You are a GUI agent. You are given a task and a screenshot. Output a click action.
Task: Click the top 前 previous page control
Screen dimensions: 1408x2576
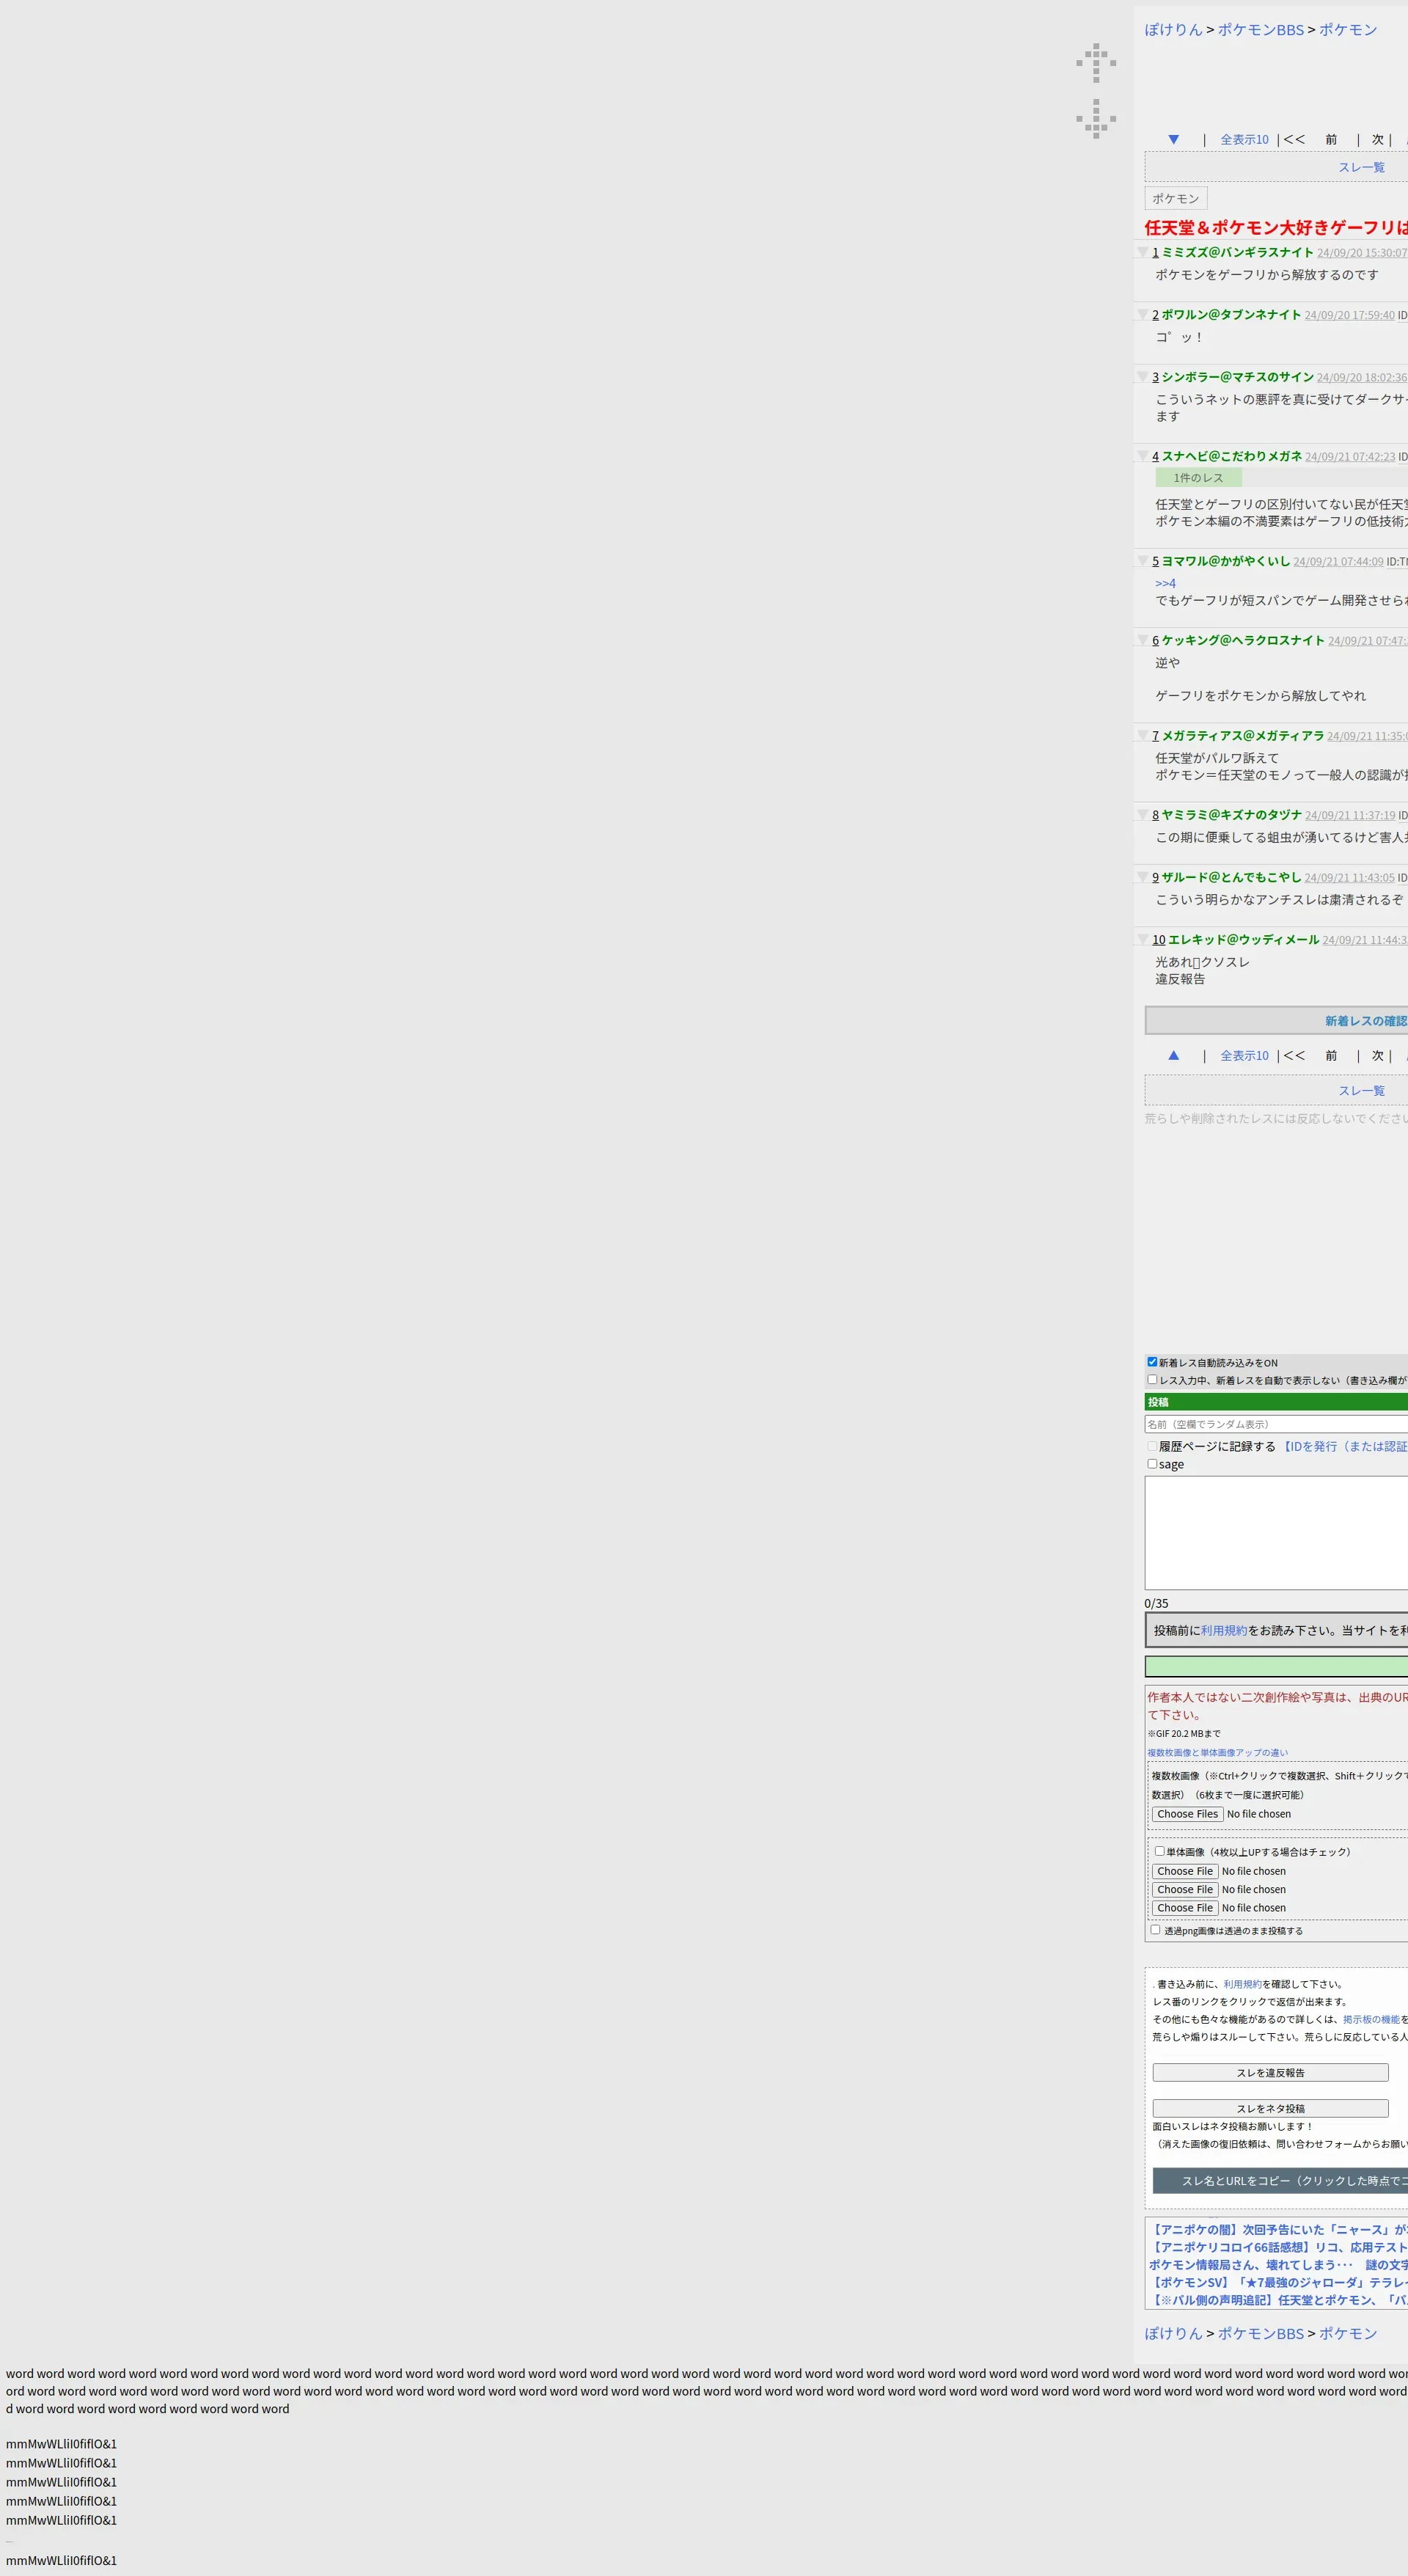(1331, 140)
